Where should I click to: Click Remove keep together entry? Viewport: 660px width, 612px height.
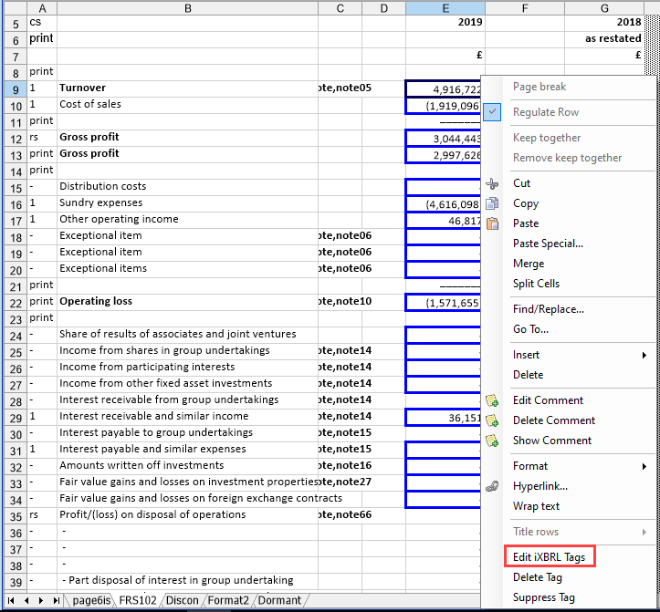(x=568, y=158)
